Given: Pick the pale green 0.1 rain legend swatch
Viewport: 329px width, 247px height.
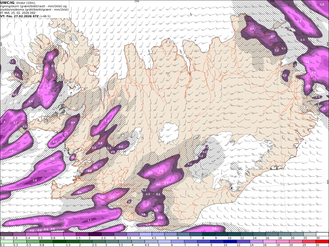Looking at the screenshot, I should (x=7, y=242).
